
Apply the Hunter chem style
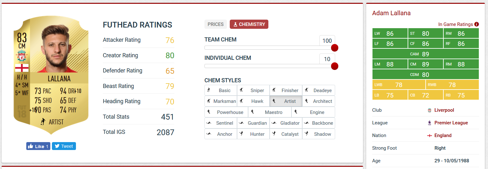pyautogui.click(x=253, y=134)
